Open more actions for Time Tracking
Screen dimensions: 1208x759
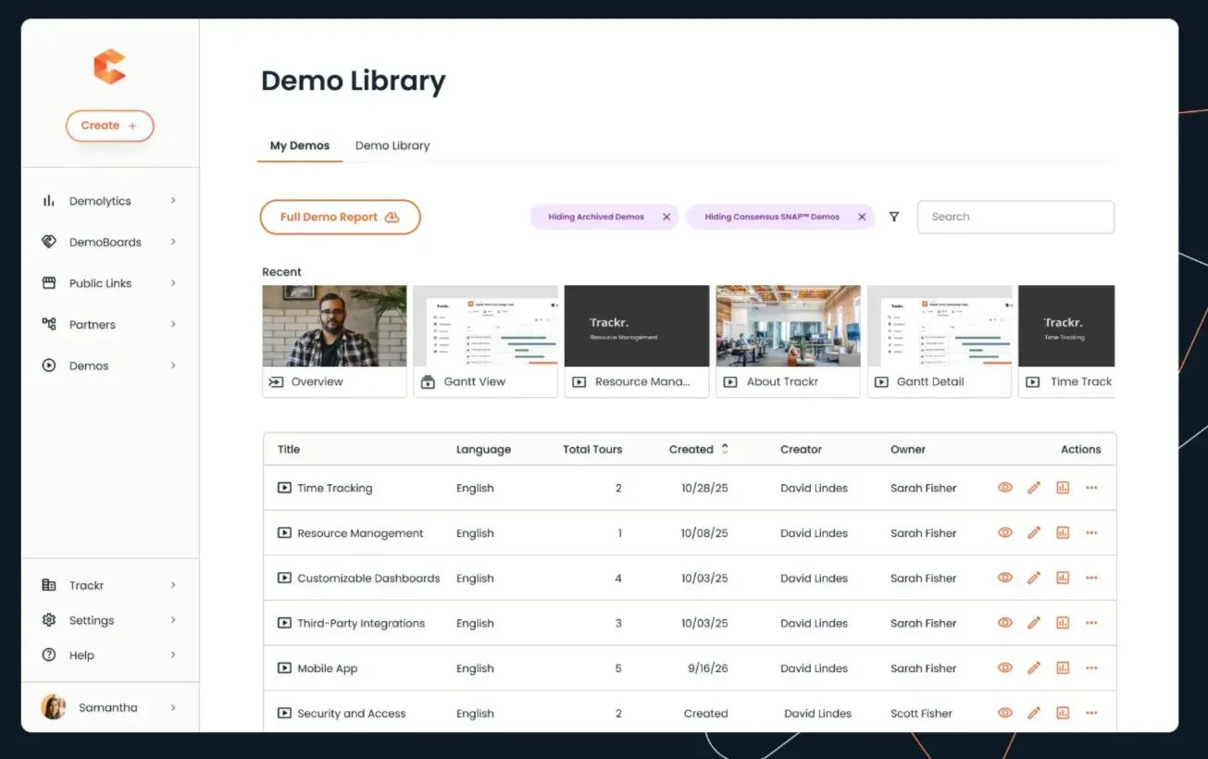click(1091, 488)
